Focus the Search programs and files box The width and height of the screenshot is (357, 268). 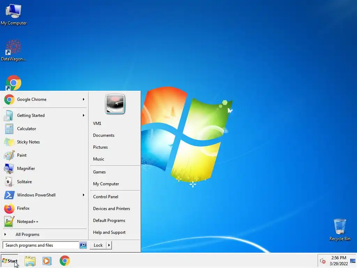(41, 245)
